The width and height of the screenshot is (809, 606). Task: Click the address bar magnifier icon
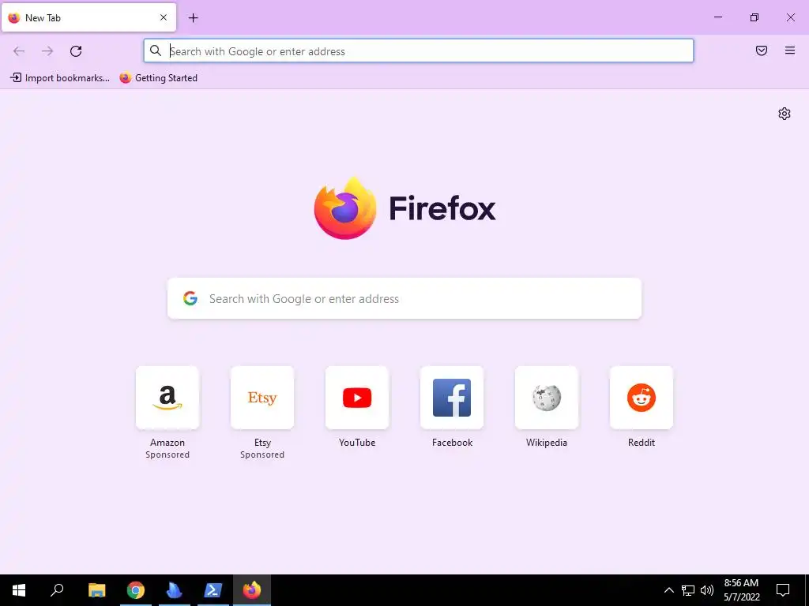click(x=156, y=50)
